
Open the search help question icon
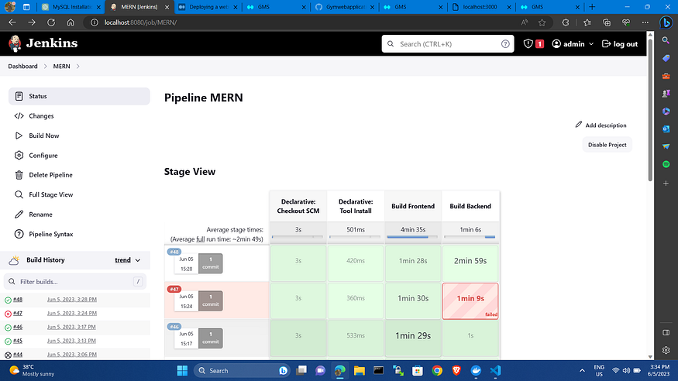click(x=505, y=44)
